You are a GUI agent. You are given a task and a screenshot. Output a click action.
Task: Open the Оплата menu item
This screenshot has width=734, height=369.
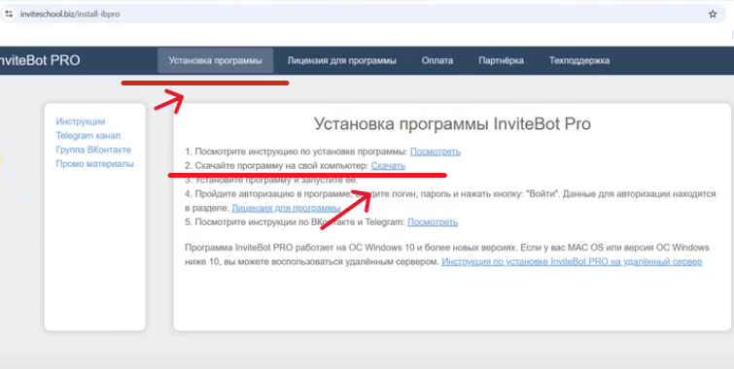click(437, 60)
